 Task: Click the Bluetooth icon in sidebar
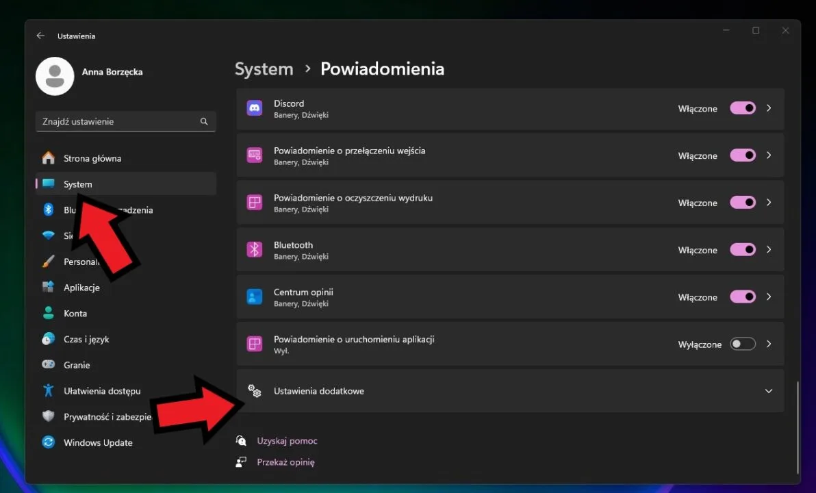pyautogui.click(x=49, y=210)
